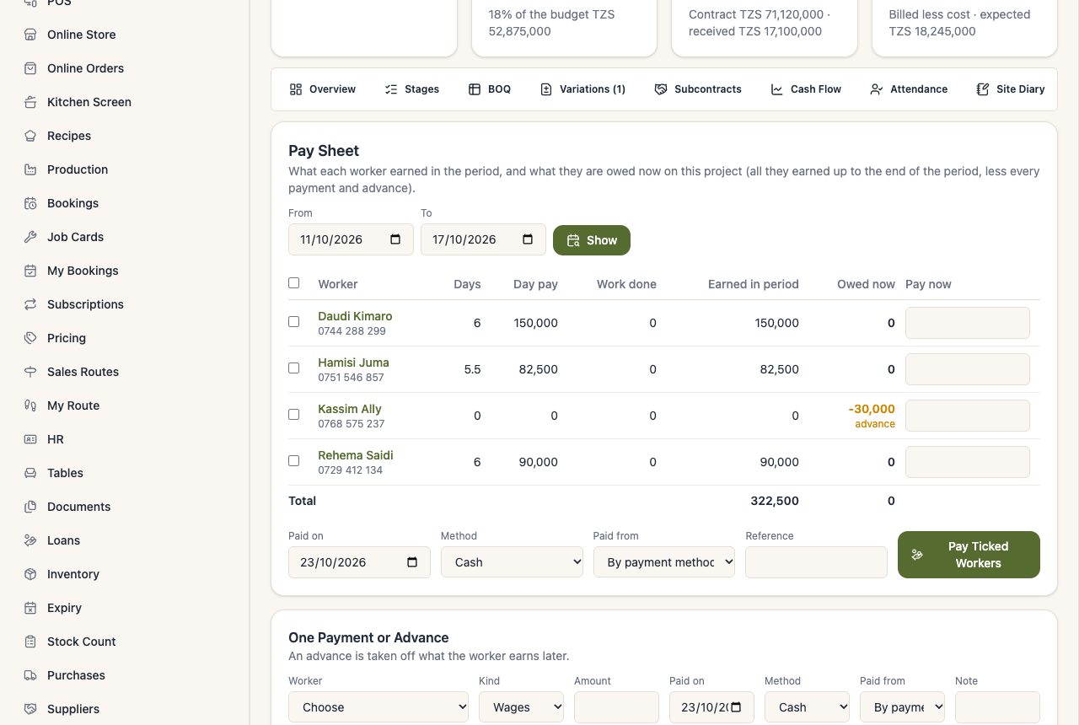Image resolution: width=1079 pixels, height=725 pixels.
Task: Click the Recipes chef-hat icon
Action: [x=30, y=136]
